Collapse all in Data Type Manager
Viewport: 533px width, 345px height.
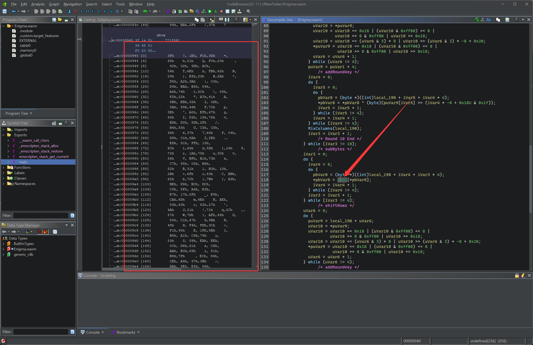pos(55,232)
